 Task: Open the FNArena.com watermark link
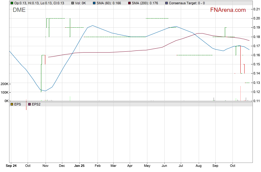[228, 10]
